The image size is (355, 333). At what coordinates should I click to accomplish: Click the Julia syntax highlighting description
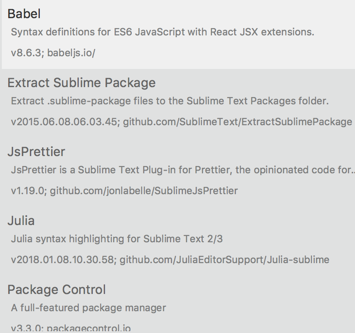click(123, 239)
